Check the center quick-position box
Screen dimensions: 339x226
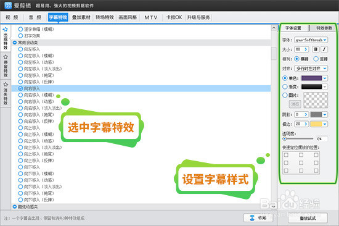coord(301,163)
